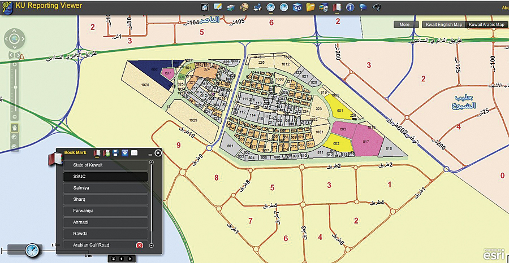Viewport: 509px width, 263px height.
Task: Select the State of Kuwait bookmark
Action: click(106, 165)
